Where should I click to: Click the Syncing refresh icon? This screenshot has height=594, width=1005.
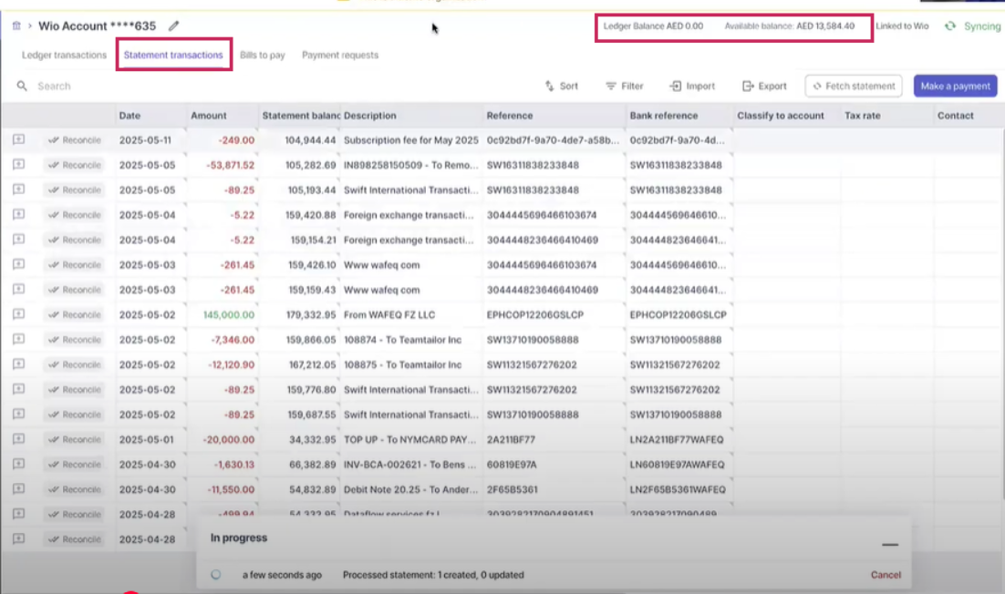pos(950,26)
